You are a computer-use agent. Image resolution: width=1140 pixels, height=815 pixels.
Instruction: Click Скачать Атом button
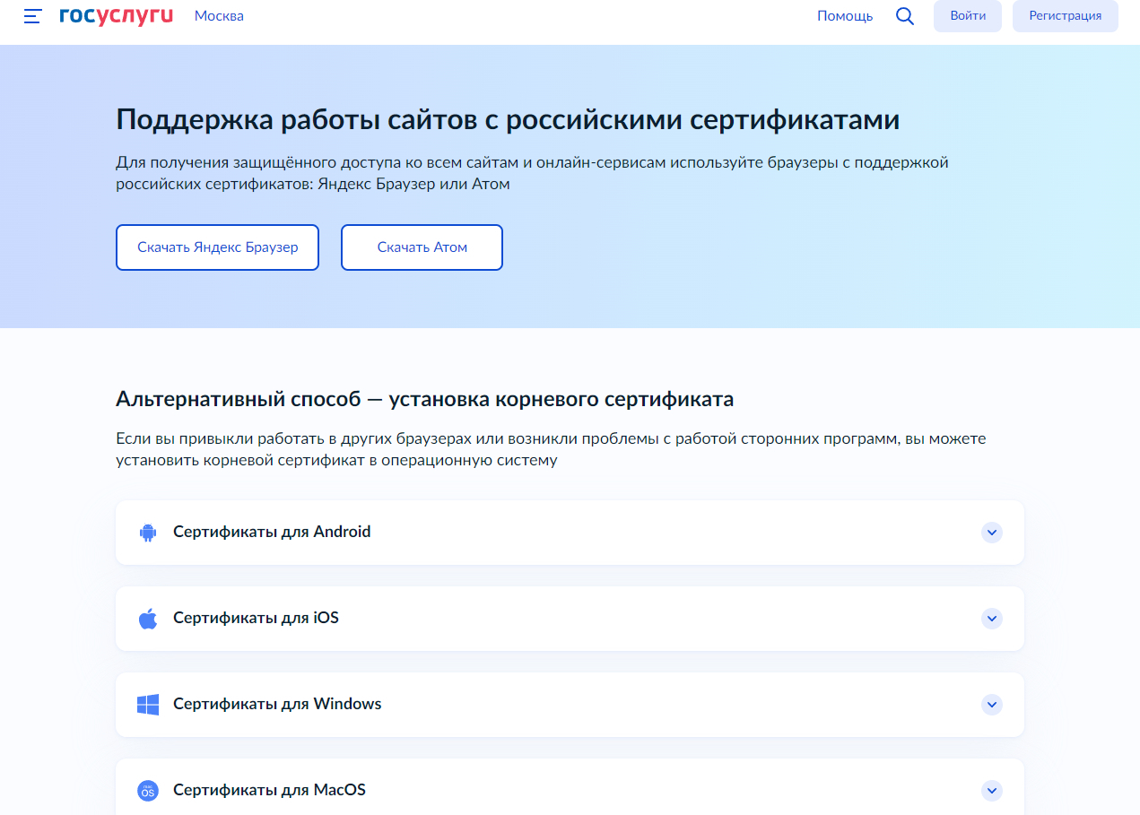click(x=422, y=247)
